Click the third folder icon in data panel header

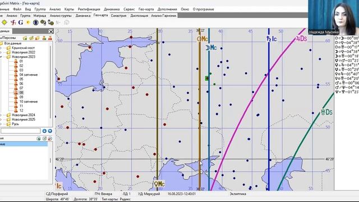click(x=38, y=38)
